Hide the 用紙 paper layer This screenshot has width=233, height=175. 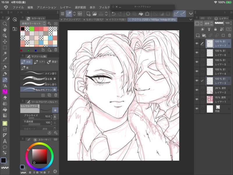pos(197,108)
